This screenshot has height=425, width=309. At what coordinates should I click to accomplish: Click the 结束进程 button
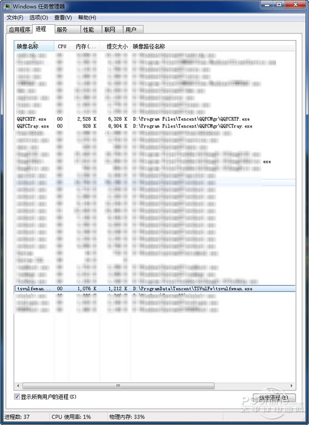(x=274, y=398)
